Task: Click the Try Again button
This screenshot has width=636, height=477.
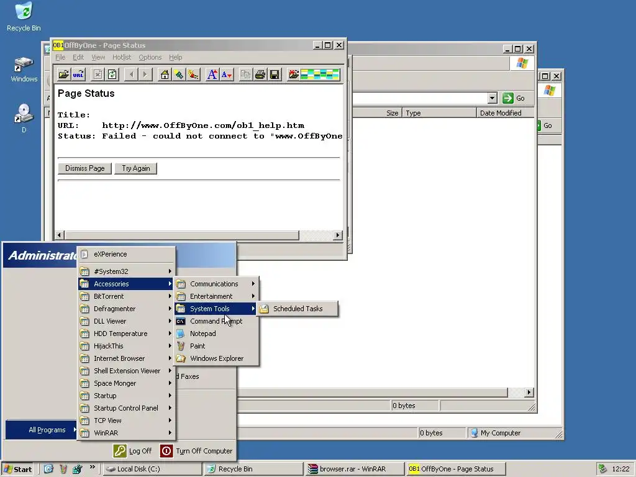Action: [136, 168]
